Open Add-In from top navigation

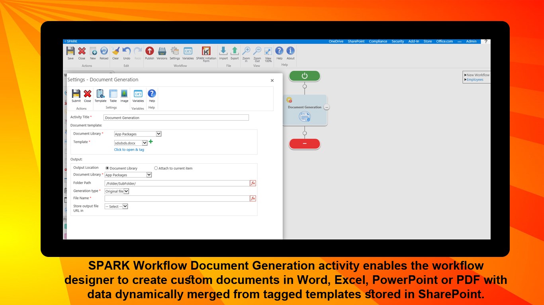pyautogui.click(x=414, y=41)
